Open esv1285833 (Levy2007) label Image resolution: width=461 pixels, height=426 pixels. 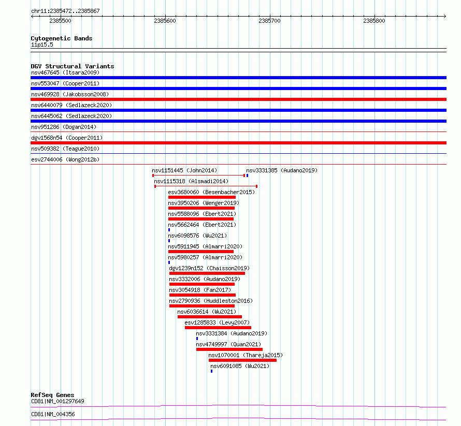[x=217, y=322]
